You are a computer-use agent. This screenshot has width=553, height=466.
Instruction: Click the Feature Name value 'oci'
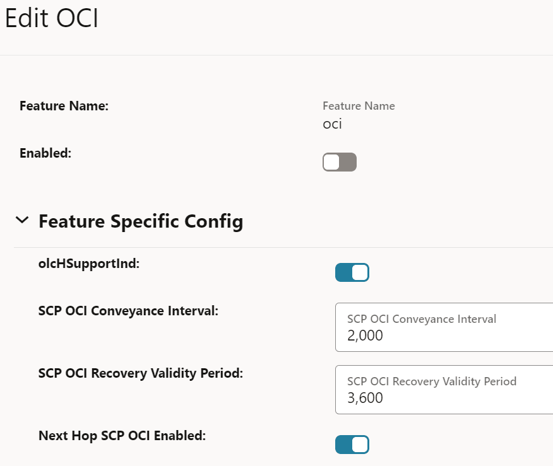click(x=332, y=124)
